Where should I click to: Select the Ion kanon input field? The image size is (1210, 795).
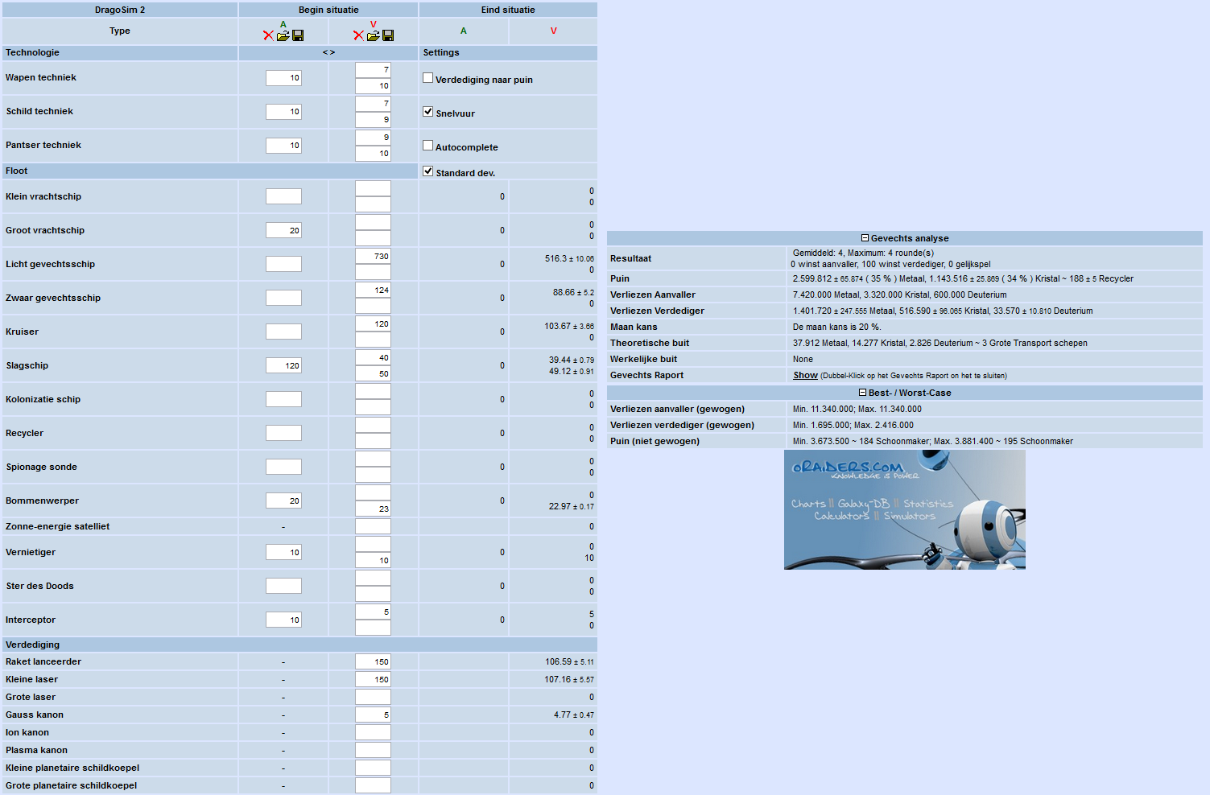pos(373,732)
